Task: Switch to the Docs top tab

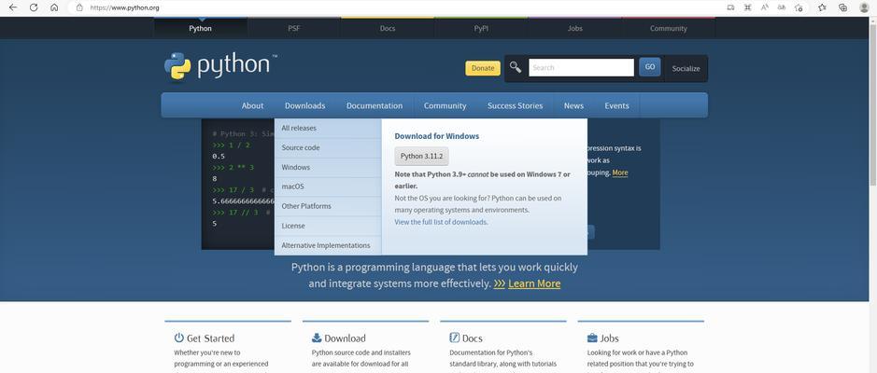Action: [x=388, y=29]
